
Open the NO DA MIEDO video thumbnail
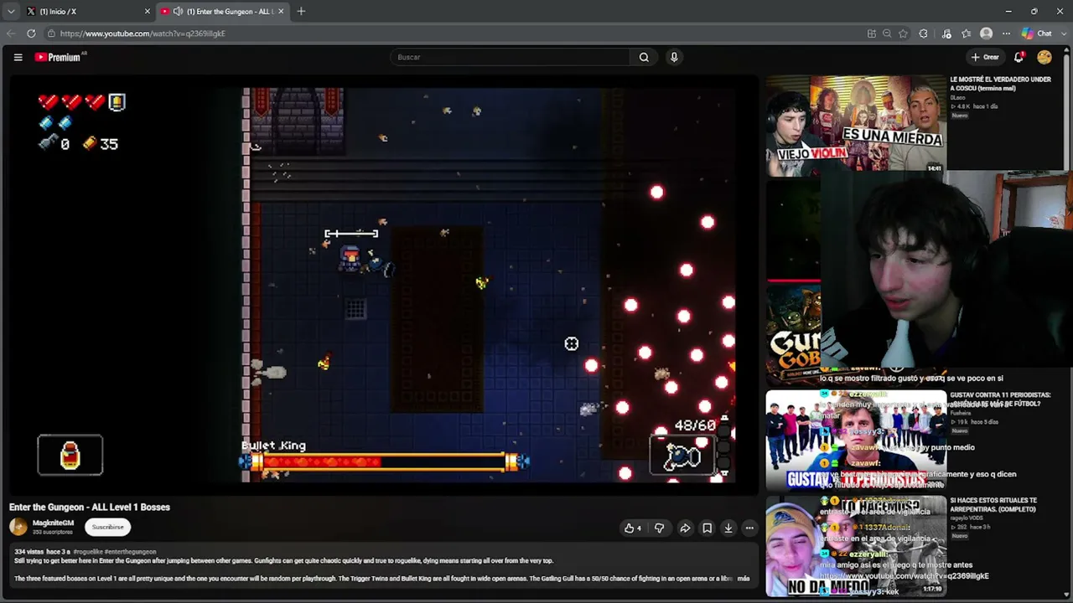(855, 546)
